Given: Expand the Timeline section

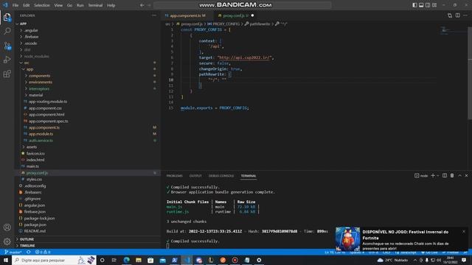Looking at the screenshot, I should pos(87,246).
